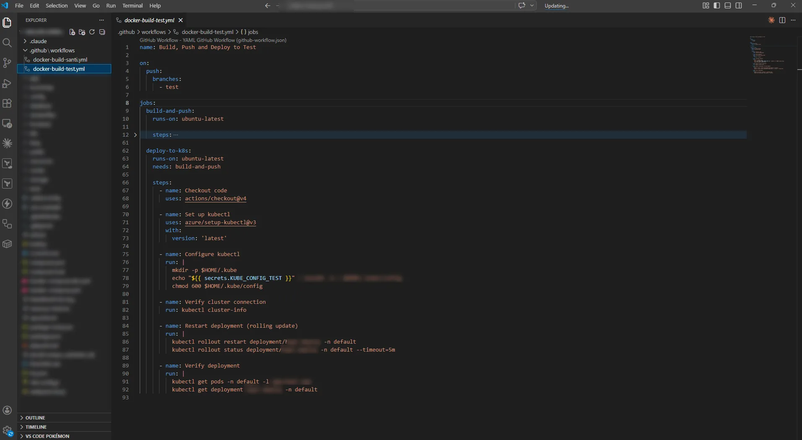Viewport: 802px width, 440px height.
Task: Create a new file in Explorer
Action: pos(72,32)
